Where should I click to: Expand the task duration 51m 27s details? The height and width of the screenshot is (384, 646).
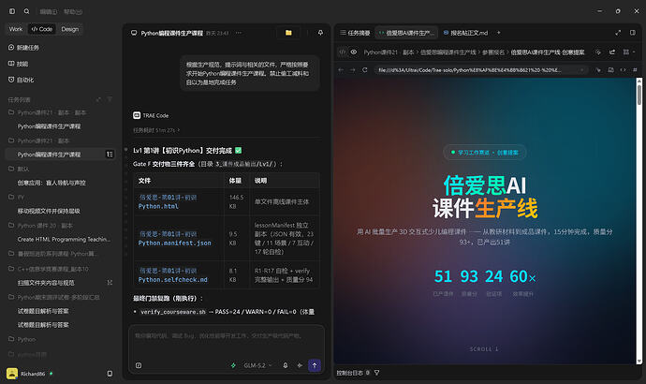click(x=156, y=130)
